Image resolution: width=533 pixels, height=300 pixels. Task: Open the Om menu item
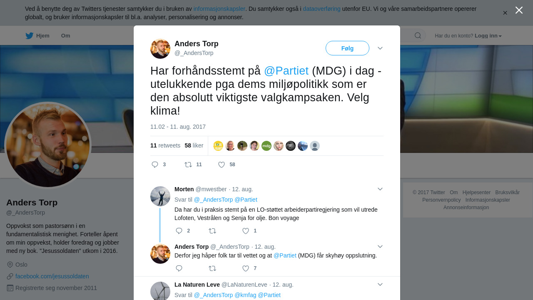[65, 36]
